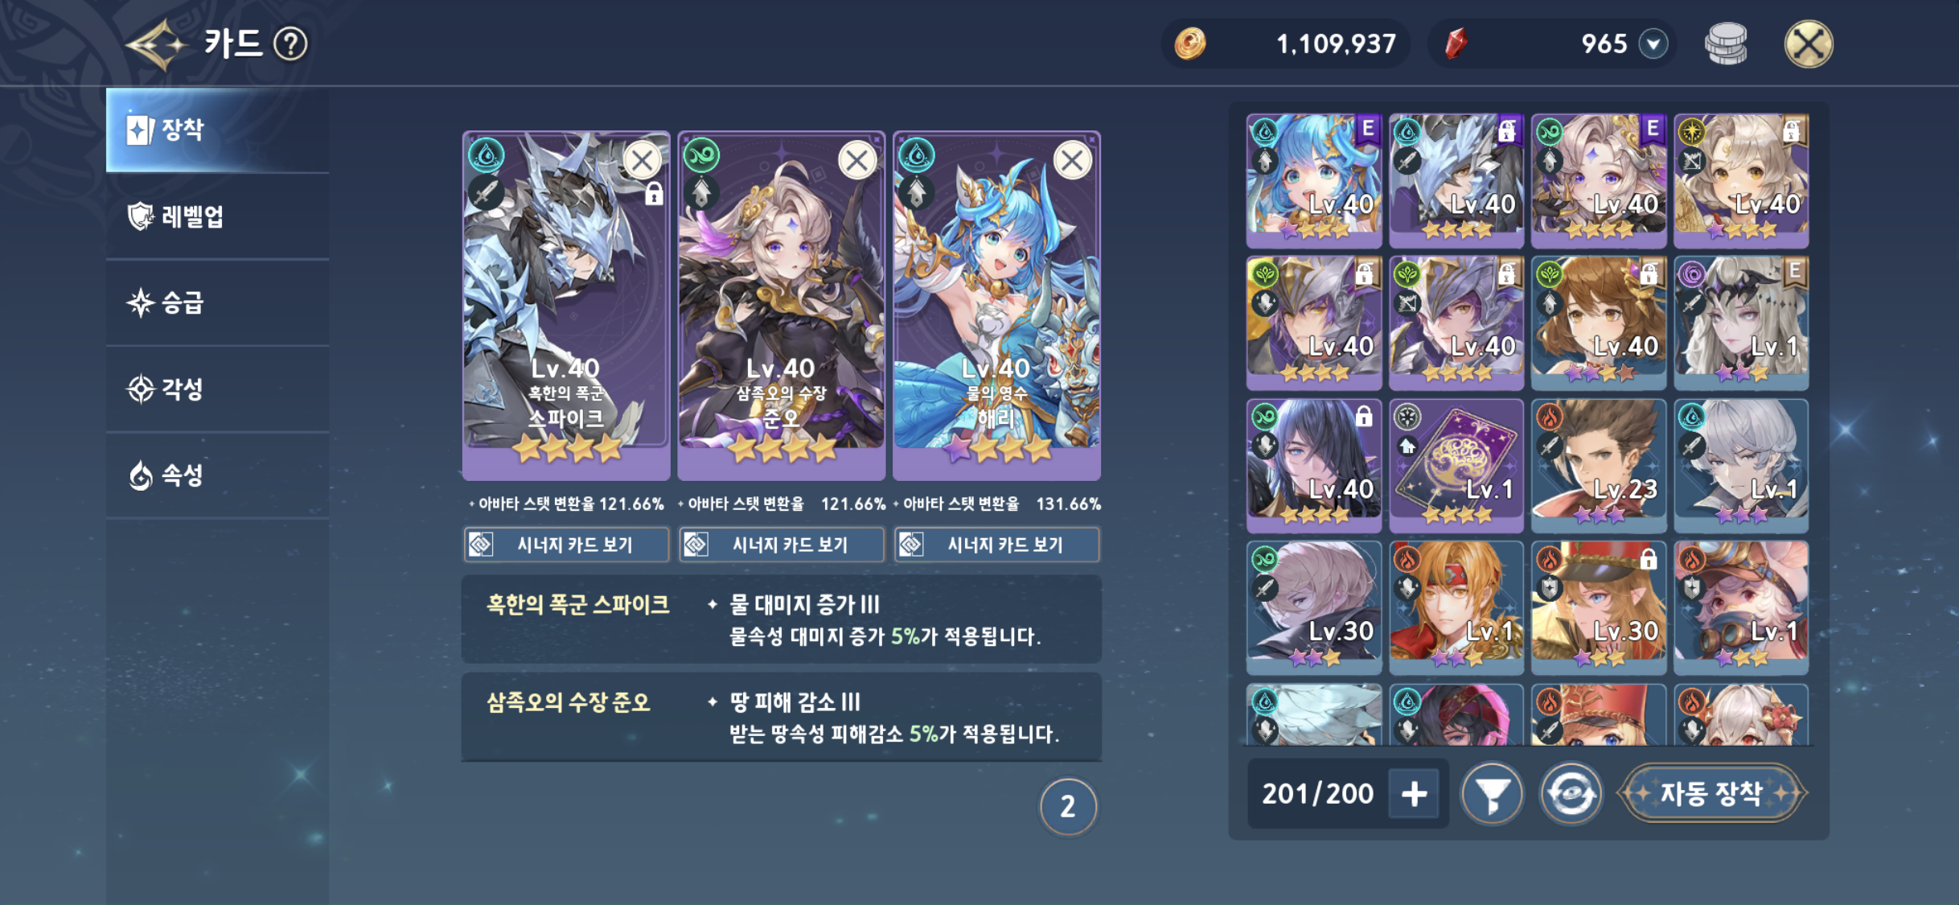The image size is (1959, 905).
Task: Open 시너지 카드 보기 under 스파이크 card
Action: pos(566,545)
